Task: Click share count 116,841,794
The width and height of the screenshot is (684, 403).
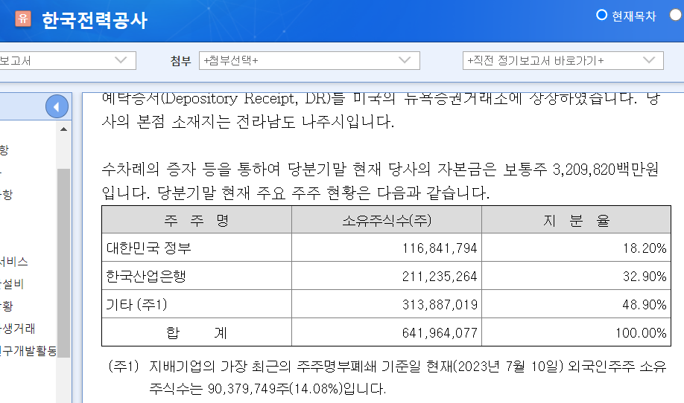Action: (440, 248)
